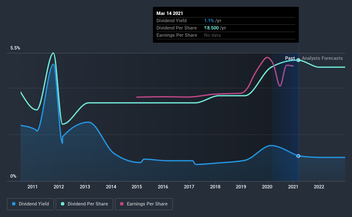Click the pink Earnings Per Share legend dot
Screen dimensions: 352x217
(x=122, y=204)
